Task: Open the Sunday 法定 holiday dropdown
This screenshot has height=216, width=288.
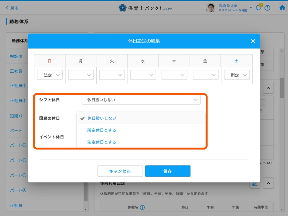Action: [50, 75]
